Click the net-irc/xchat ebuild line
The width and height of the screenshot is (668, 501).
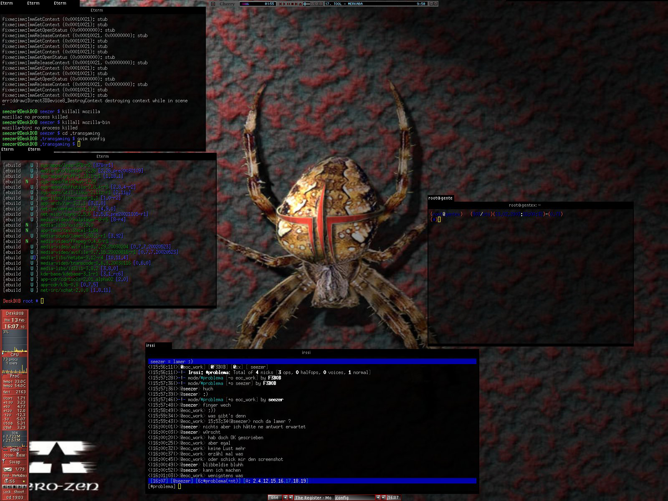pyautogui.click(x=57, y=290)
